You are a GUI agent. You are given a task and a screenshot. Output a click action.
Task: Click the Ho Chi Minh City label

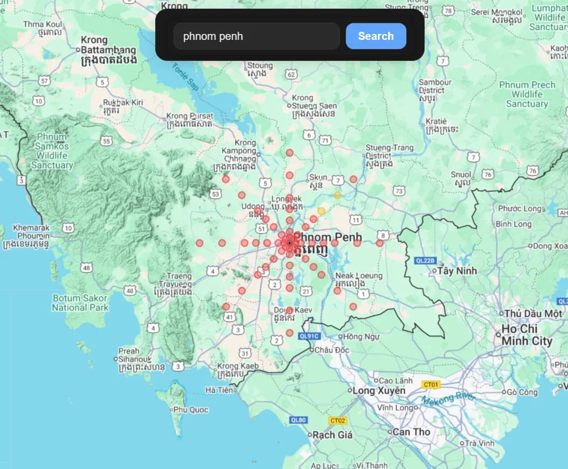click(x=527, y=335)
